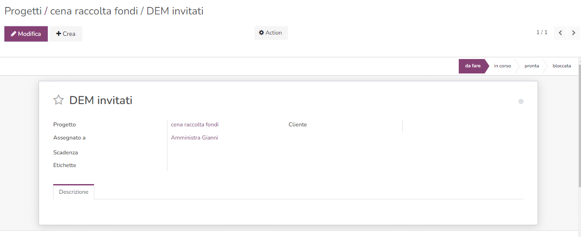Open assignee Amministra Gianni link

tap(195, 138)
